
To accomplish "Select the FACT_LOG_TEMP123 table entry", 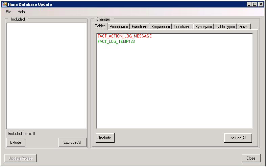I will coord(116,41).
